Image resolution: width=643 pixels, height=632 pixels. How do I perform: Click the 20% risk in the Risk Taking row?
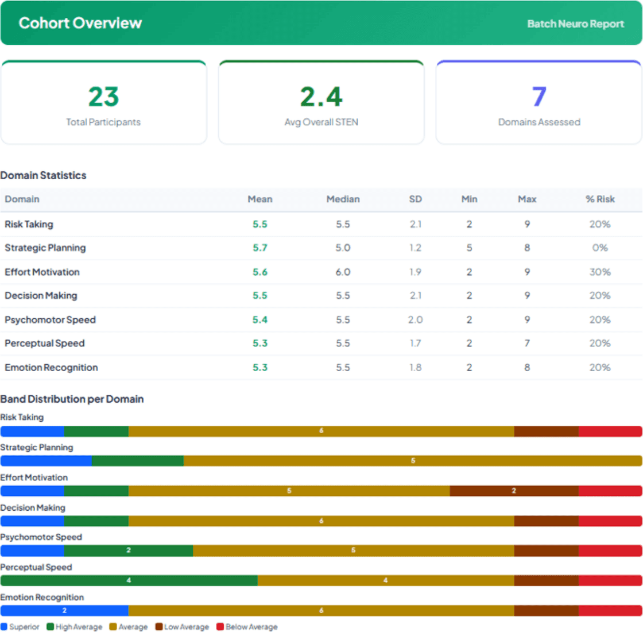pos(600,224)
